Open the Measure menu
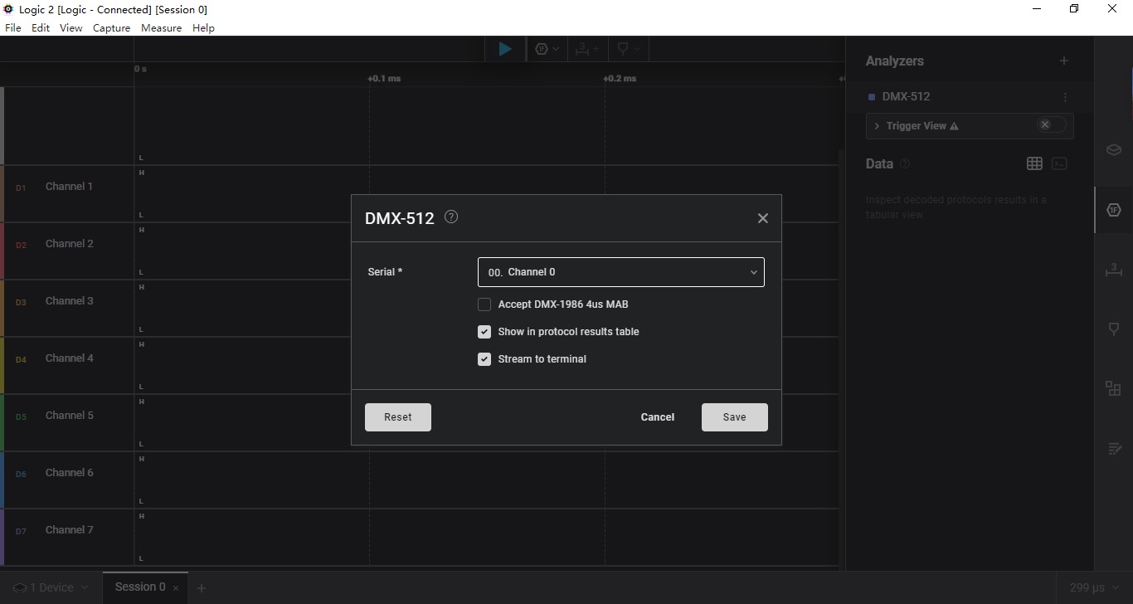Viewport: 1133px width, 604px height. tap(162, 28)
